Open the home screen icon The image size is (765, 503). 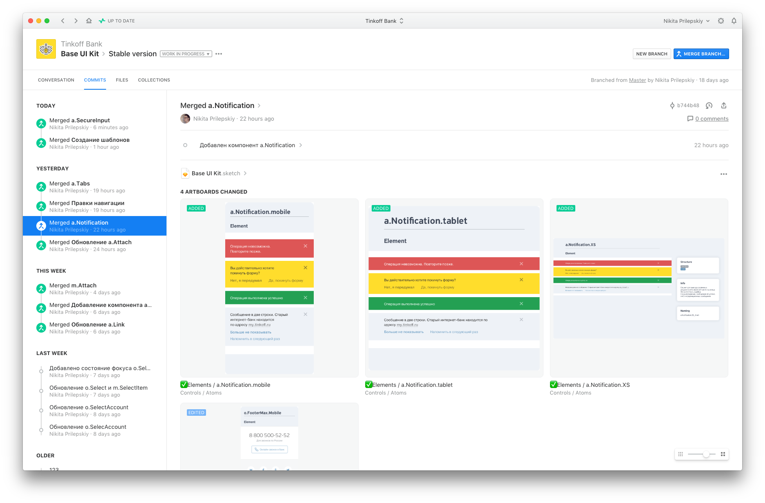tap(89, 21)
